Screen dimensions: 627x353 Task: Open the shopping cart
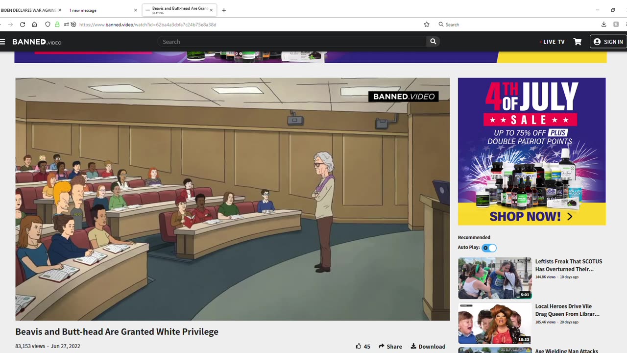[x=578, y=42]
